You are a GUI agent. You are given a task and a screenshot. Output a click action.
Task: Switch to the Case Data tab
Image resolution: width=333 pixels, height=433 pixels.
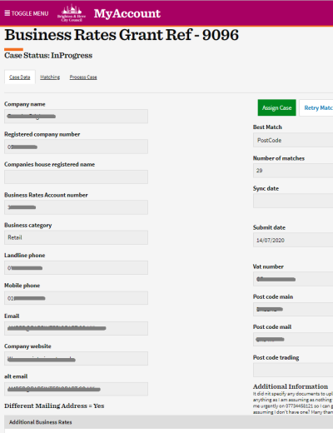(20, 77)
